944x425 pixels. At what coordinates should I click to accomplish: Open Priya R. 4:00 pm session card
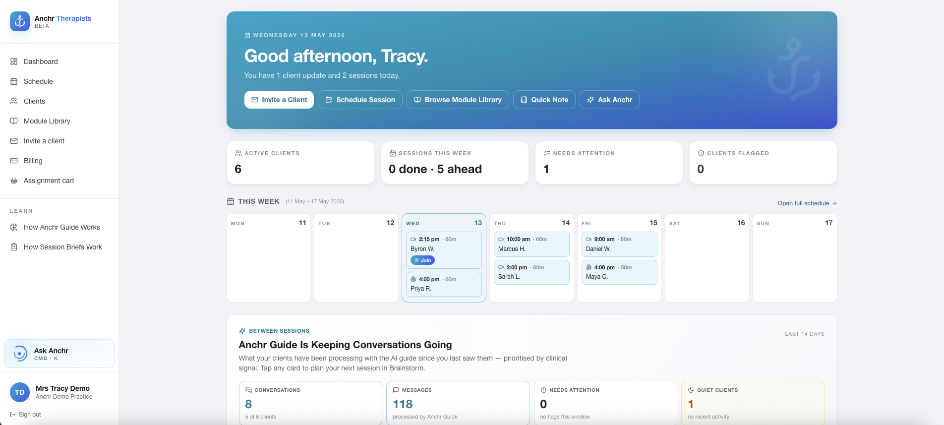[x=444, y=284]
